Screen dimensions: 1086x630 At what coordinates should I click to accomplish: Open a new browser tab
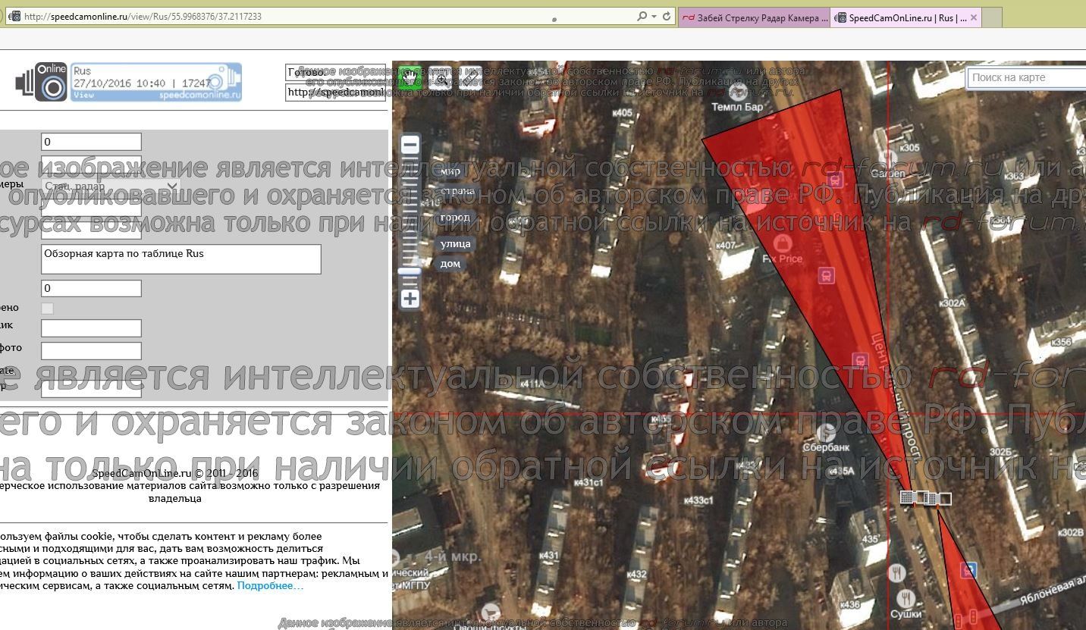coord(993,17)
